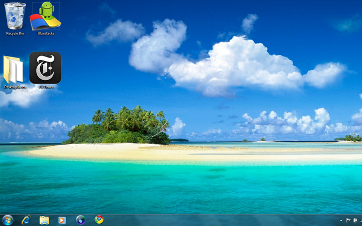Open the BlueStacks desktop shortcut
This screenshot has width=362, height=226.
(x=46, y=15)
